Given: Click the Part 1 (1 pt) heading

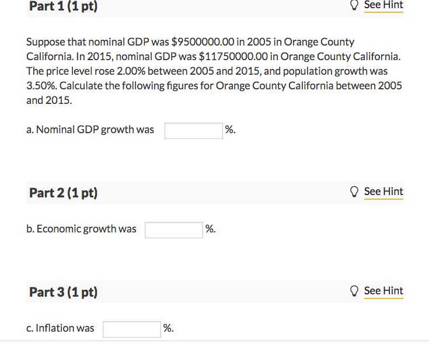Looking at the screenshot, I should coord(64,6).
